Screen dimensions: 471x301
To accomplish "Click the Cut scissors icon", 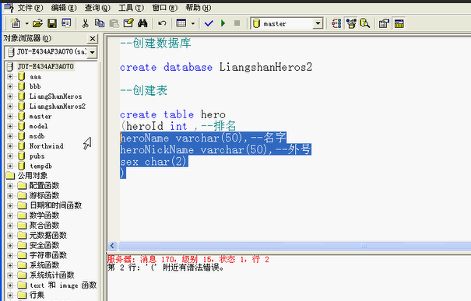I will [x=86, y=23].
